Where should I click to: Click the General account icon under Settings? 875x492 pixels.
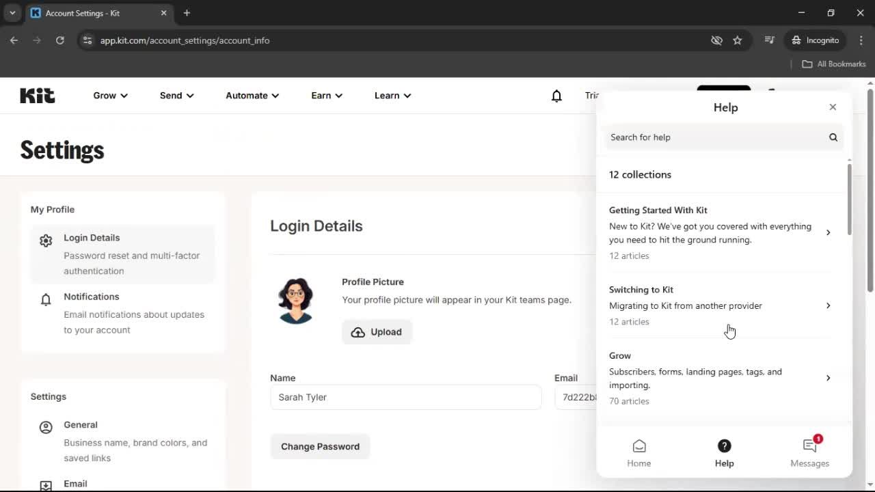pos(45,427)
